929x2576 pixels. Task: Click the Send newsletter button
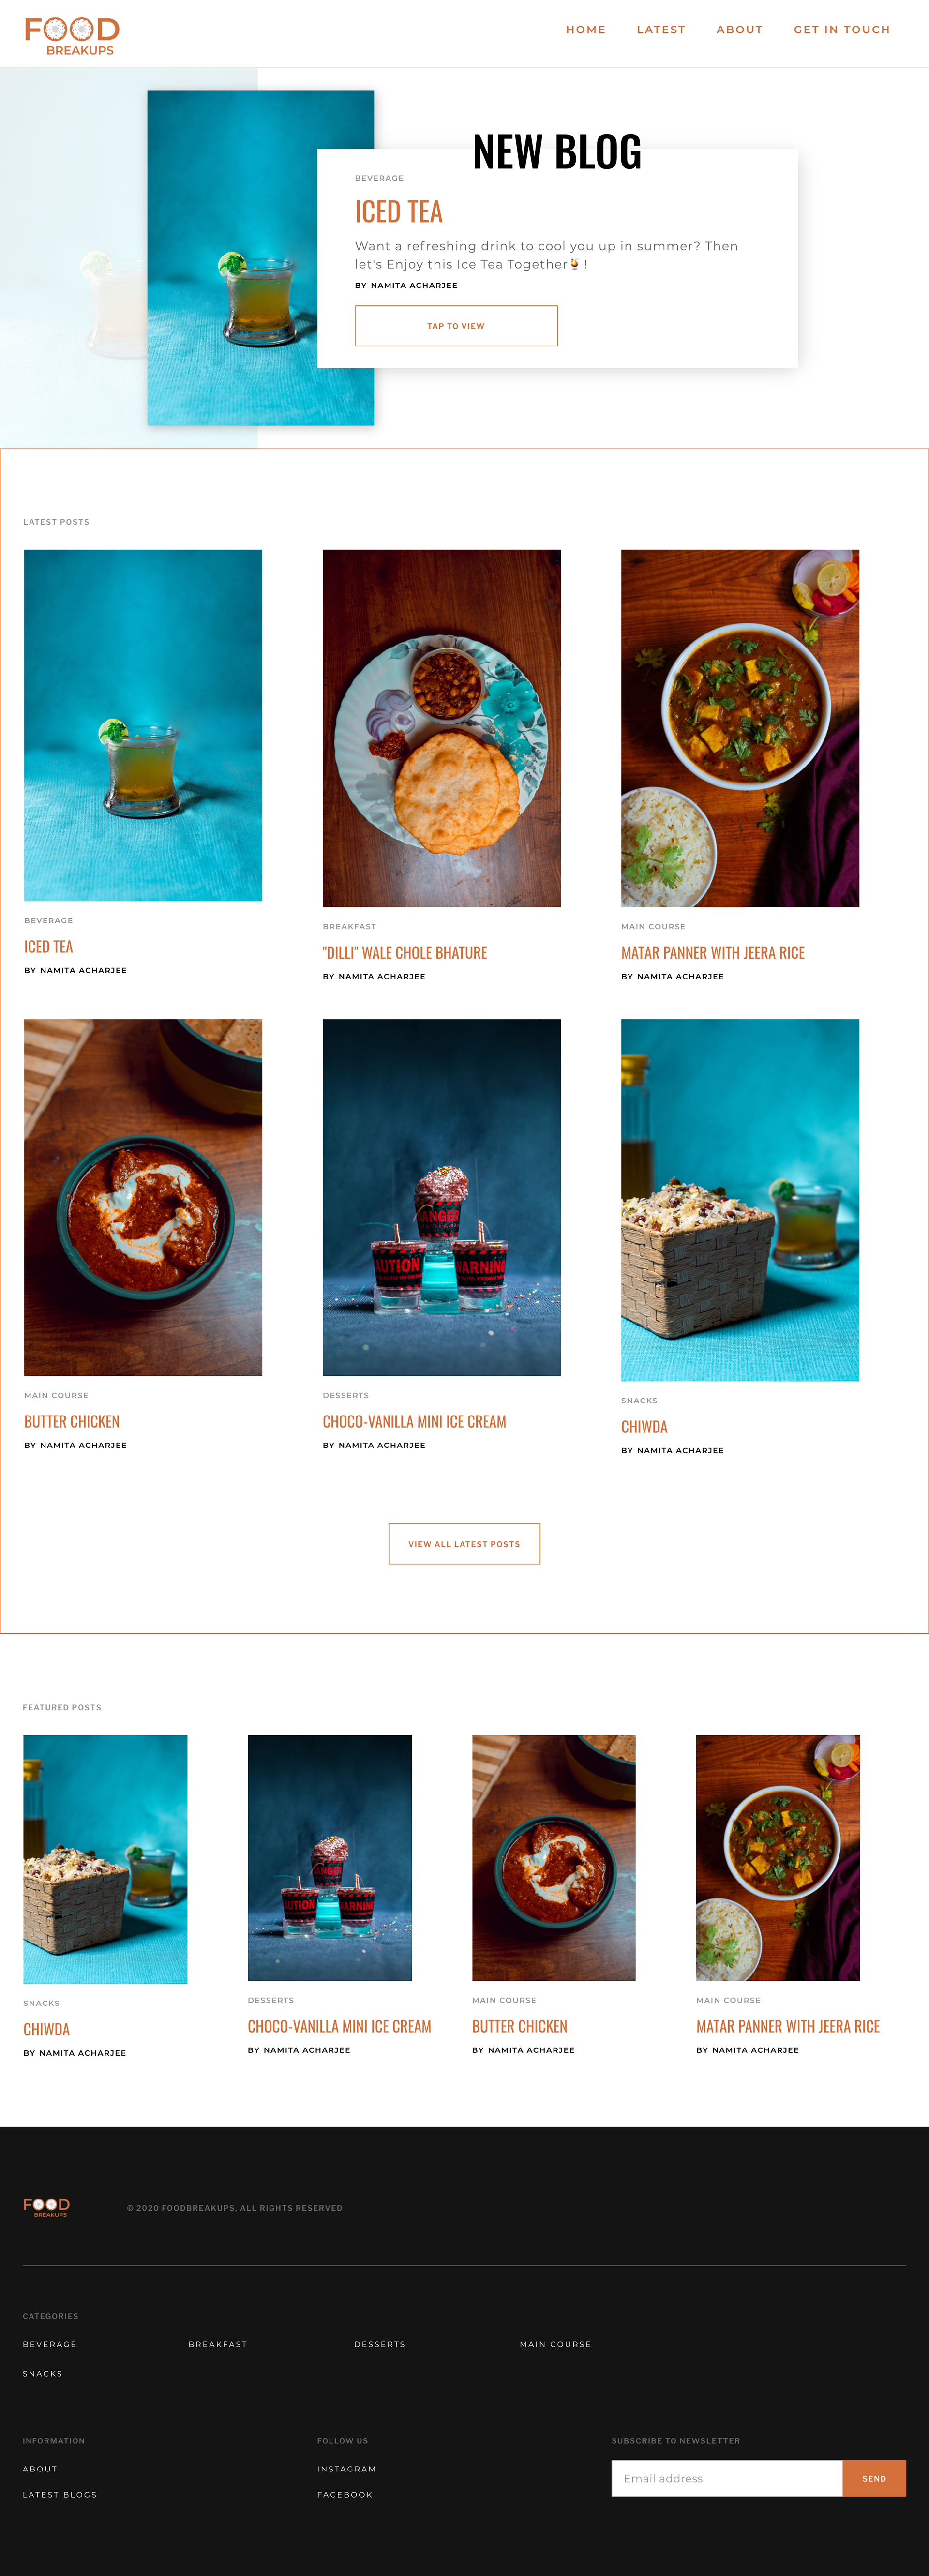click(874, 2478)
